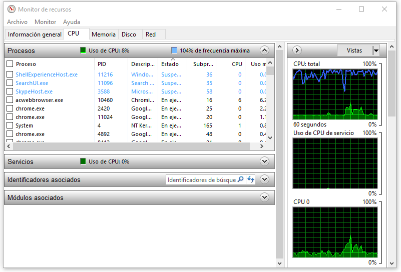
Task: Collapse the Procesos section
Action: 264,50
